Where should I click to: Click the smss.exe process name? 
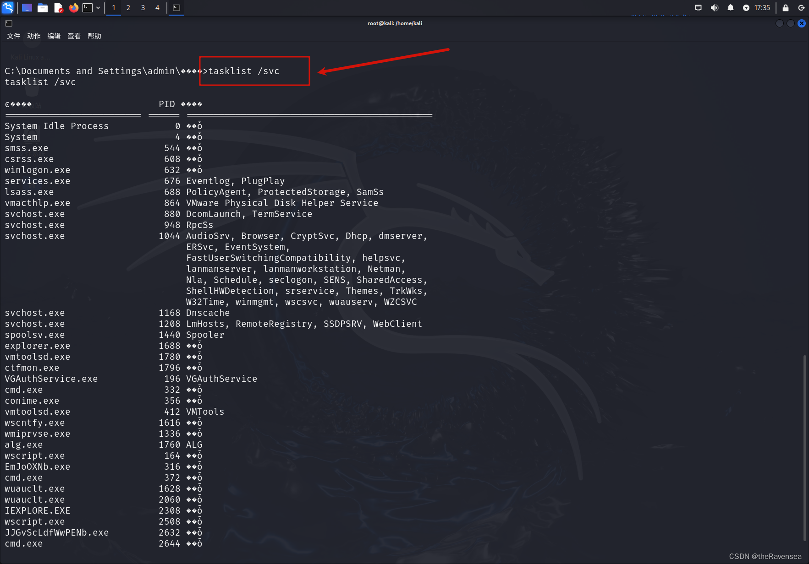tap(27, 148)
